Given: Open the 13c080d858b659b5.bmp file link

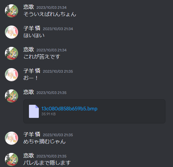Looking at the screenshot, I should tap(69, 109).
